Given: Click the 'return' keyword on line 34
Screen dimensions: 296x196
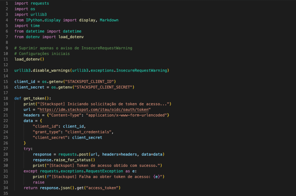Looking at the screenshot, I should click(x=30, y=188).
